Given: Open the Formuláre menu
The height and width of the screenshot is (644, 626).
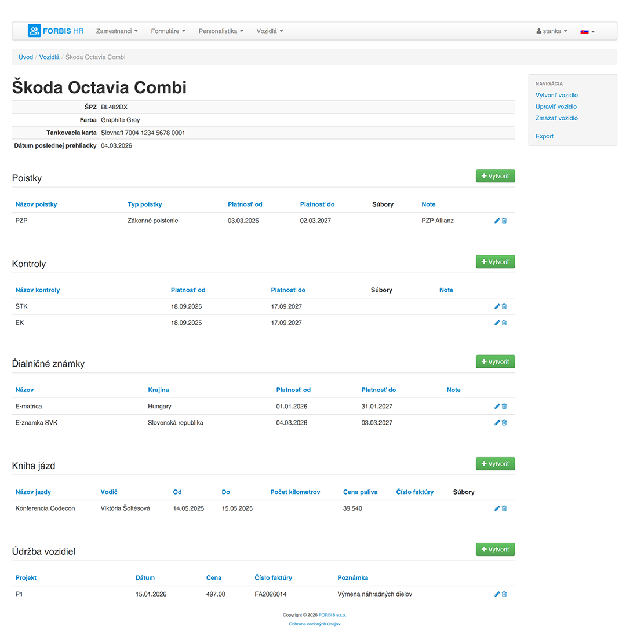Looking at the screenshot, I should [x=168, y=31].
